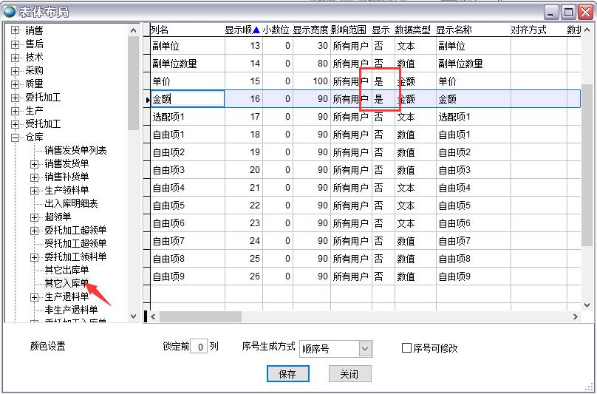Expand the 采购 tree node
The image size is (597, 394).
16,70
